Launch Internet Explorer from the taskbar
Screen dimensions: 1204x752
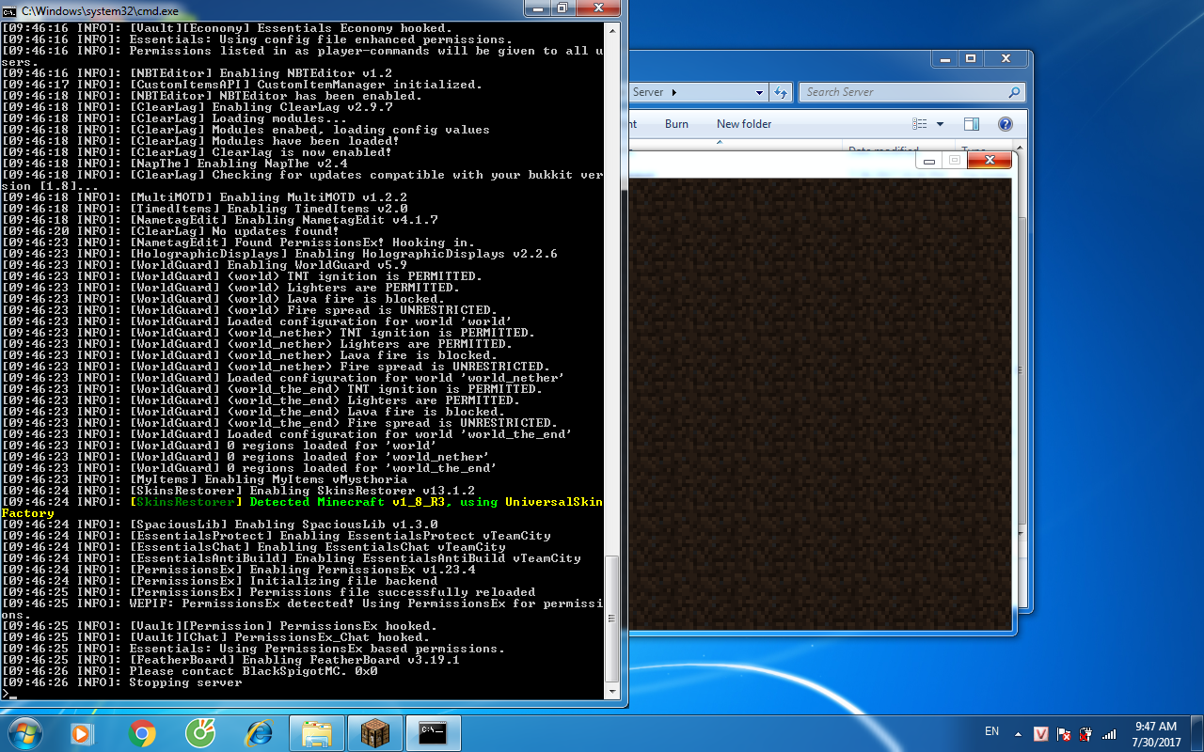pyautogui.click(x=259, y=732)
